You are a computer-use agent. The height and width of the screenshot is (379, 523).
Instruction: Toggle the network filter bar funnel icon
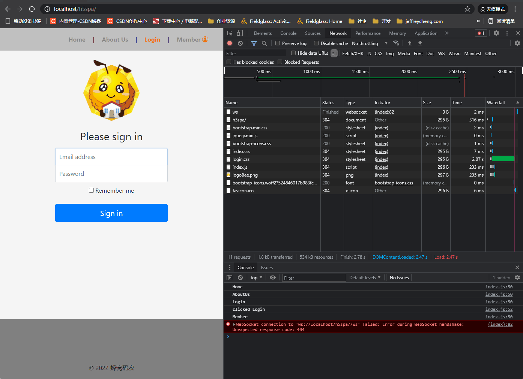pyautogui.click(x=254, y=43)
